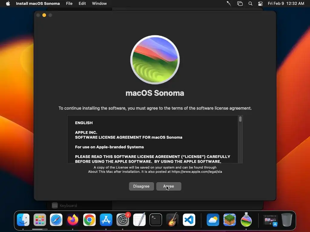Image resolution: width=310 pixels, height=232 pixels.
Task: Click the macOS Sonoma logo image
Action: click(155, 60)
